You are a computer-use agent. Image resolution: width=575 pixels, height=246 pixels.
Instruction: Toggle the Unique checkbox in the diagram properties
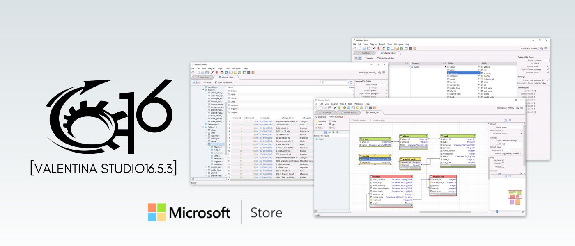point(503,167)
